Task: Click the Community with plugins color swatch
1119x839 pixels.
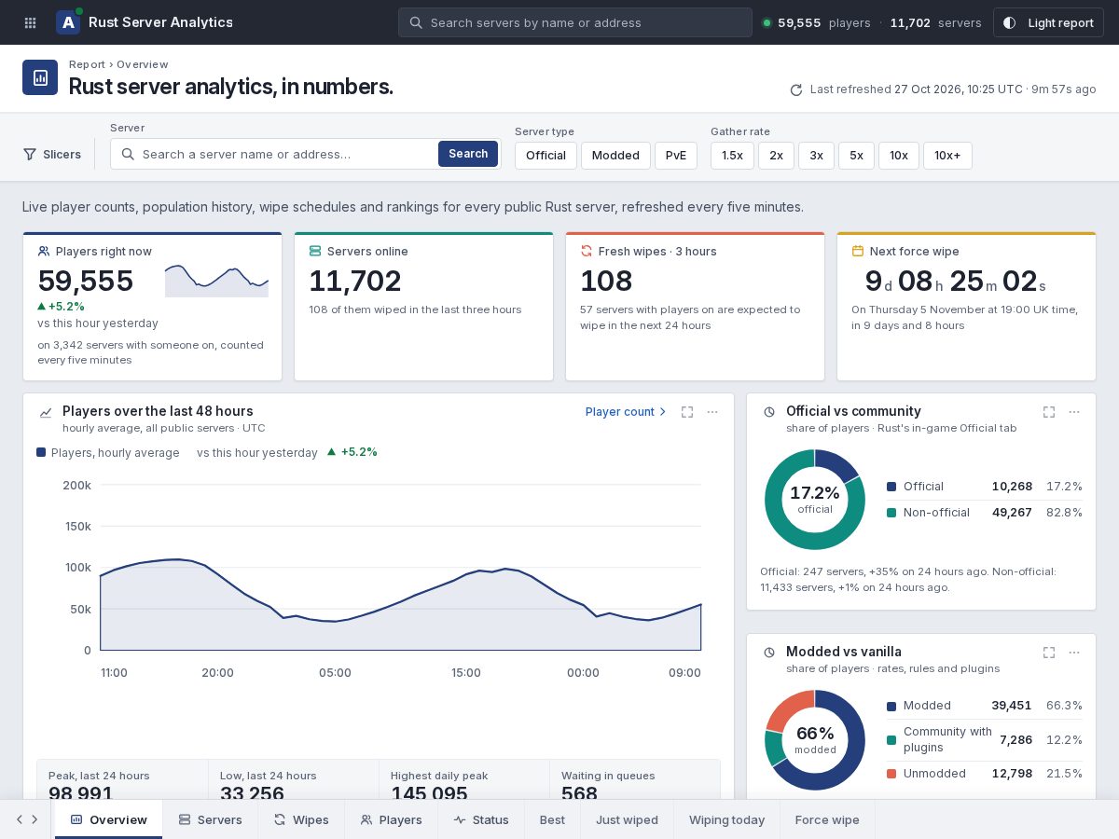Action: tap(891, 740)
